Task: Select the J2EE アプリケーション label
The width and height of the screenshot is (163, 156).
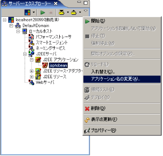Action: (61, 60)
